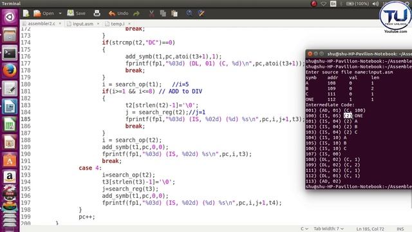The height and width of the screenshot is (232, 412).
Task: Open the Files manager from the launcher
Action: 10,35
